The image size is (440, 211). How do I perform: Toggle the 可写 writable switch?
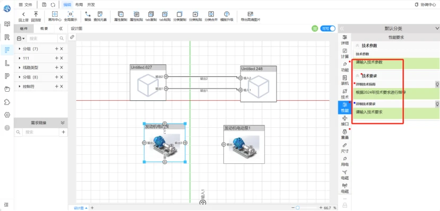click(x=328, y=28)
